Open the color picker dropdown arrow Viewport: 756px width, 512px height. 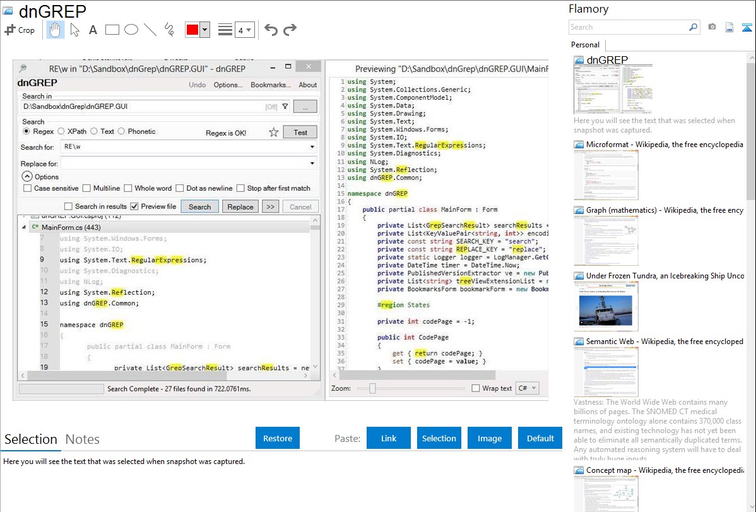click(204, 30)
